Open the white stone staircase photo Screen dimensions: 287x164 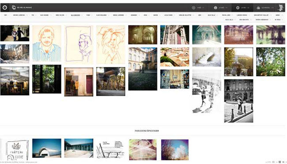[207, 57]
